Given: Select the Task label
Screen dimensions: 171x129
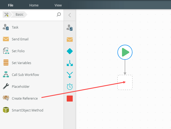Looking at the screenshot, I should point(15,27).
